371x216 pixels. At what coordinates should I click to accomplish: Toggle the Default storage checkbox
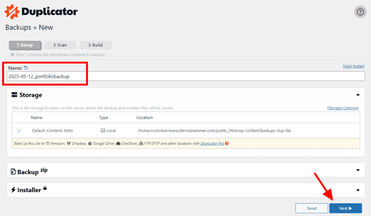pos(19,131)
